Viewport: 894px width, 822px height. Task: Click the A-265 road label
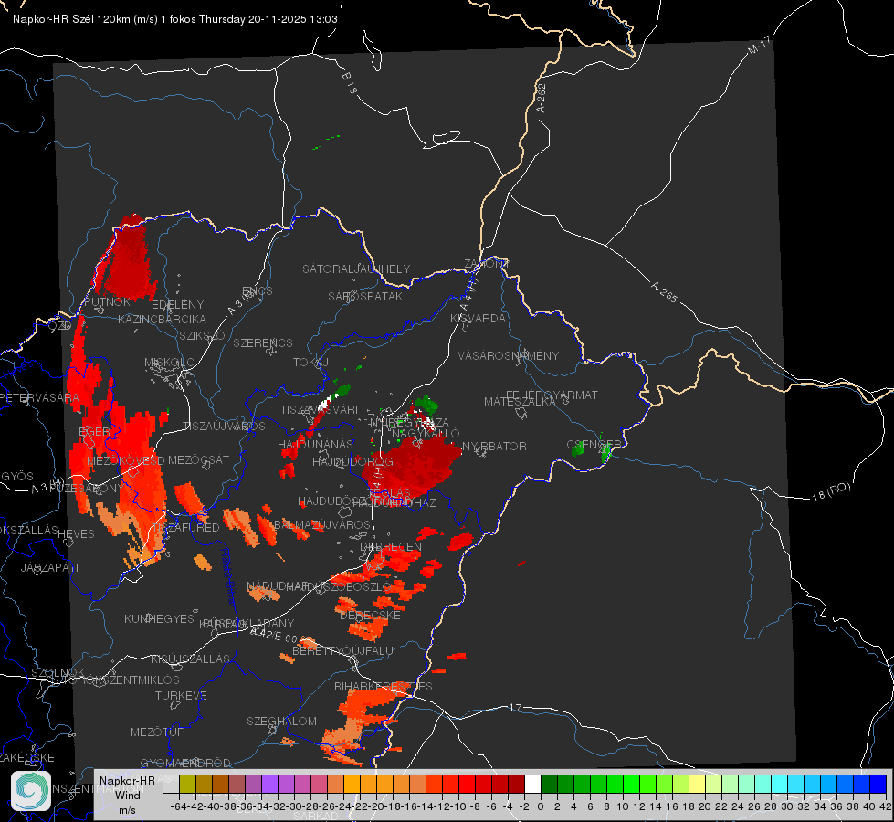tap(665, 292)
